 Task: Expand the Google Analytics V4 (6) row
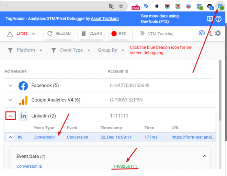tap(10, 100)
